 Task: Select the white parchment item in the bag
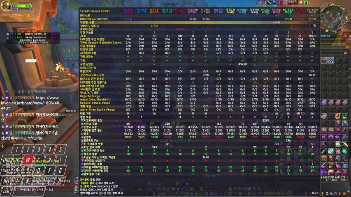tap(324, 116)
